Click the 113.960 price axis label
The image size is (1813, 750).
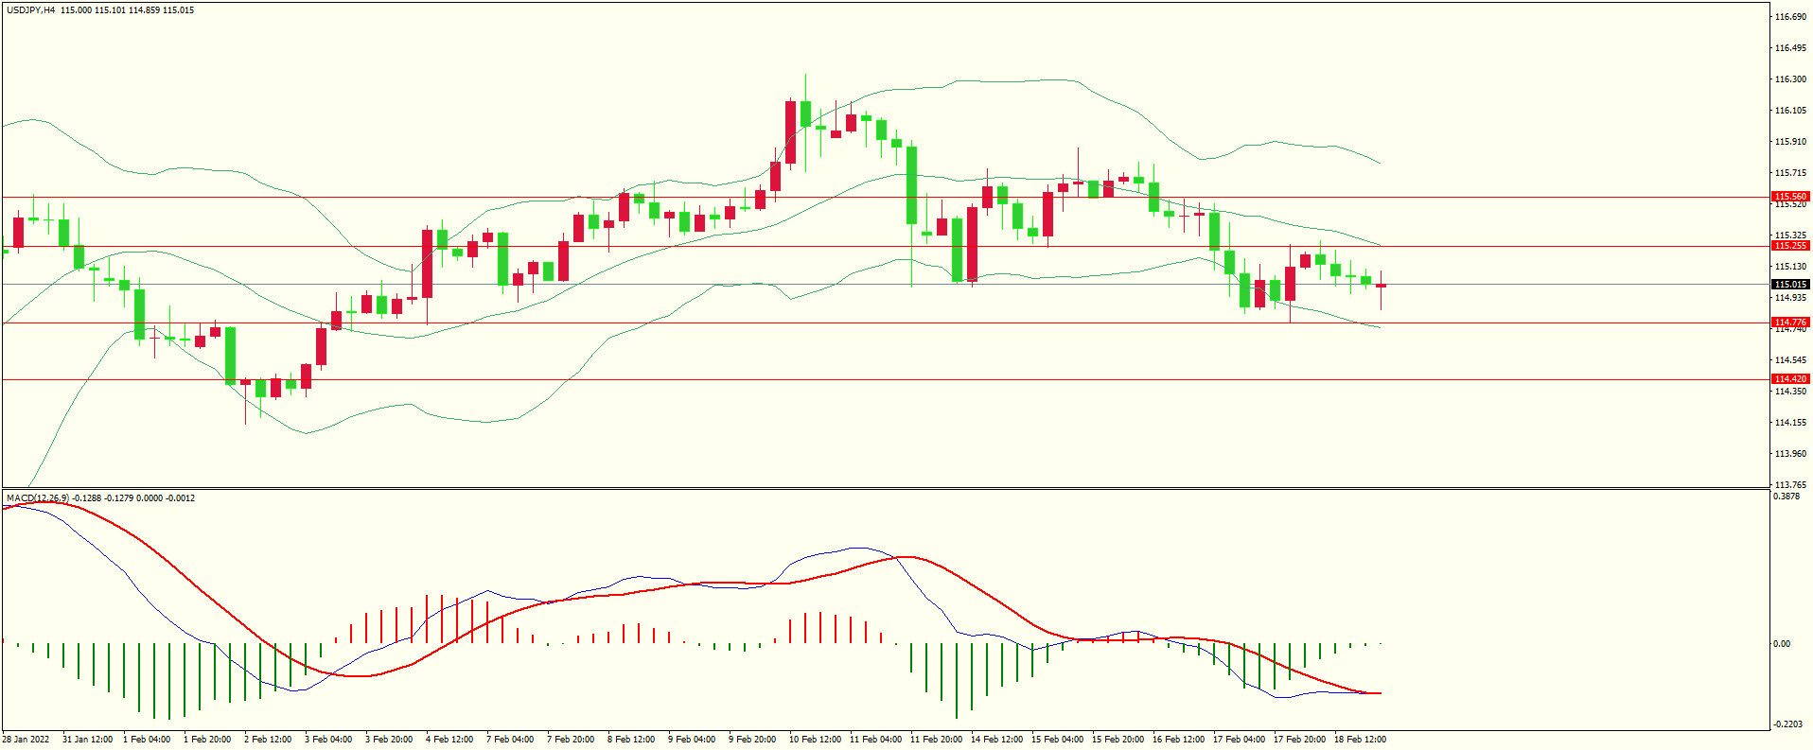[1790, 454]
